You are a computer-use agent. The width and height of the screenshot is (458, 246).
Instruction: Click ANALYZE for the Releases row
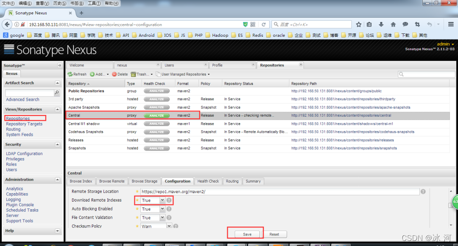[x=156, y=140]
